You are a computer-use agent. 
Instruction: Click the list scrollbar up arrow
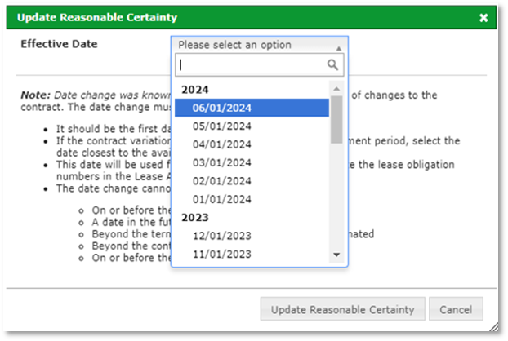pos(336,89)
